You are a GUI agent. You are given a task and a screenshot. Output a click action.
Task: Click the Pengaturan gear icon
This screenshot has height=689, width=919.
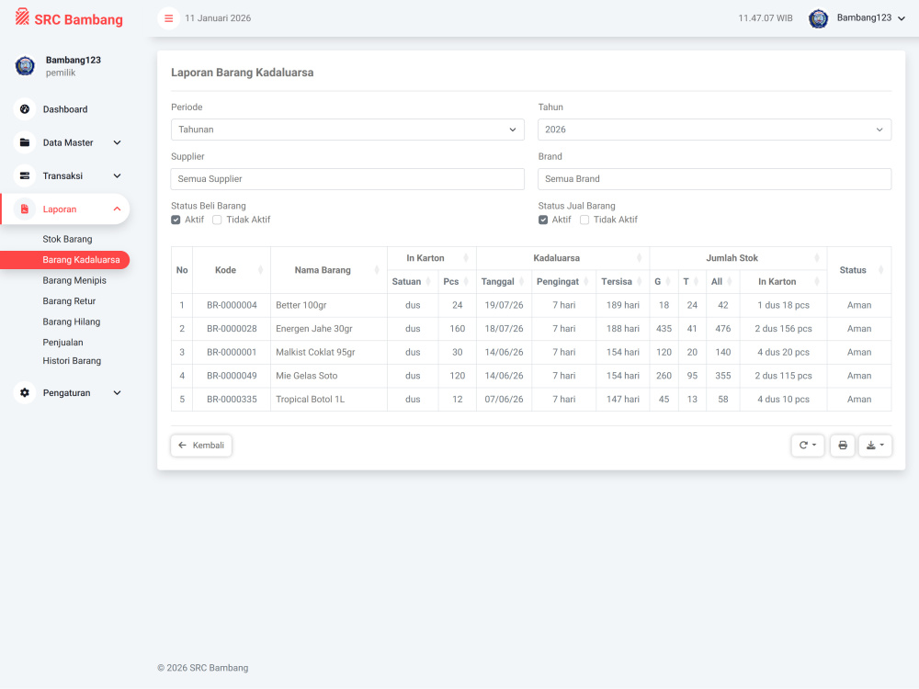click(x=25, y=392)
